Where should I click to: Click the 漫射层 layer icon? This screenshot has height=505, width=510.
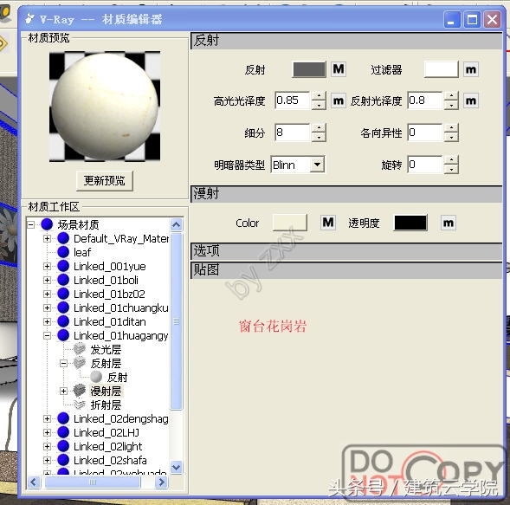(x=80, y=391)
